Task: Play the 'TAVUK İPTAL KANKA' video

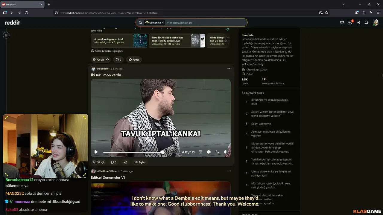Action: (96, 152)
